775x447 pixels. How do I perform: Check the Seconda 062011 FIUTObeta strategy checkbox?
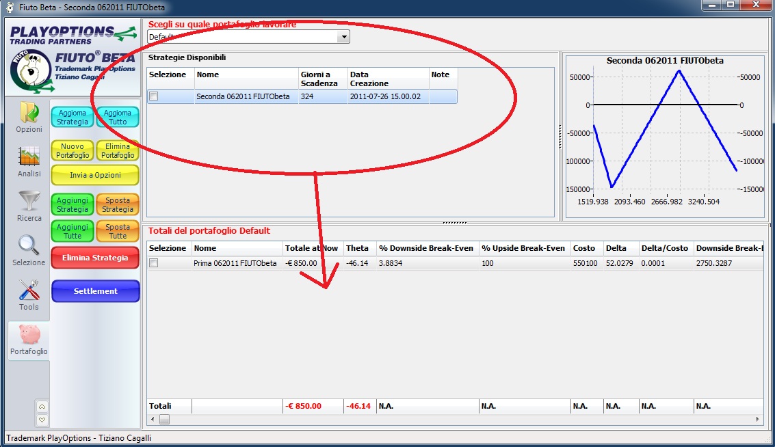pyautogui.click(x=154, y=96)
